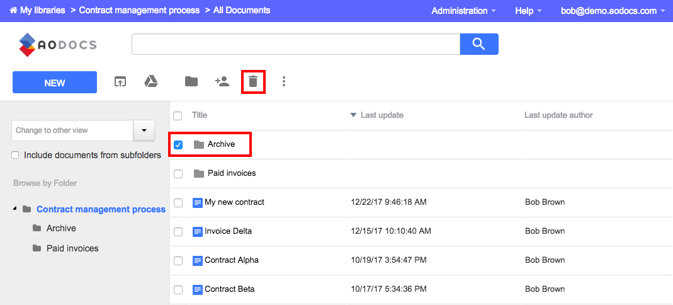Click the Paid invoices folder icon in sidebar tree
Viewport: 673px width, 305px height.
click(x=37, y=248)
